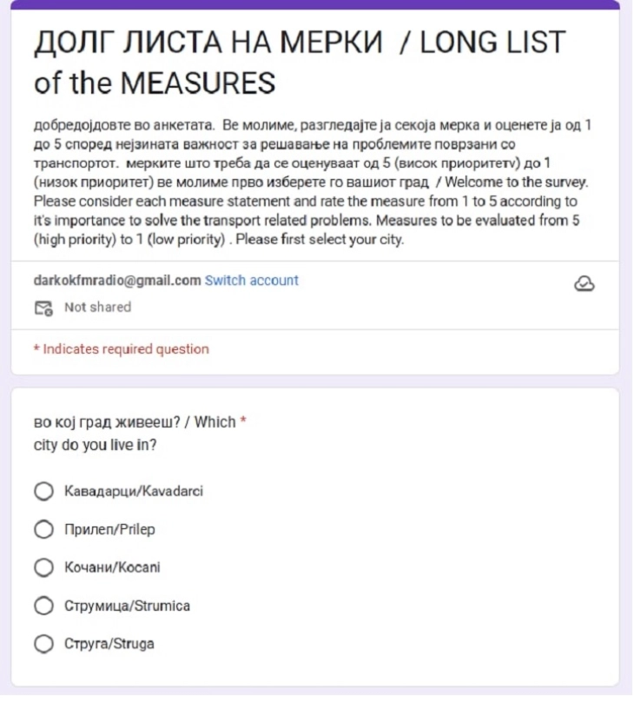Choose the Прилеп/Prilep radio circle
The height and width of the screenshot is (702, 634).
(43, 529)
